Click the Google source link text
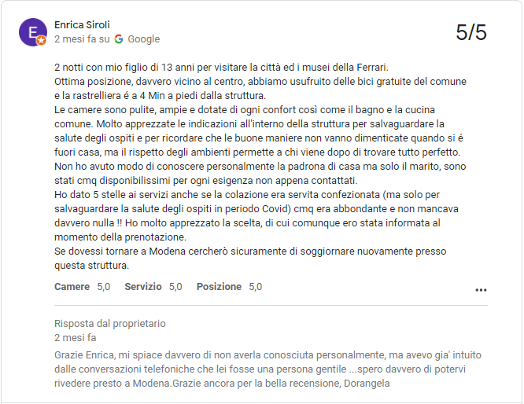This screenshot has width=524, height=404. click(x=144, y=39)
